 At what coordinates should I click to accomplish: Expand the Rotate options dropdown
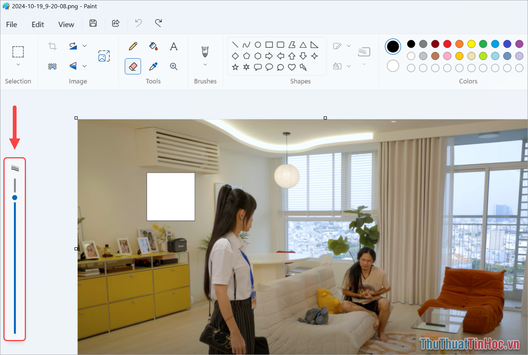coord(85,45)
